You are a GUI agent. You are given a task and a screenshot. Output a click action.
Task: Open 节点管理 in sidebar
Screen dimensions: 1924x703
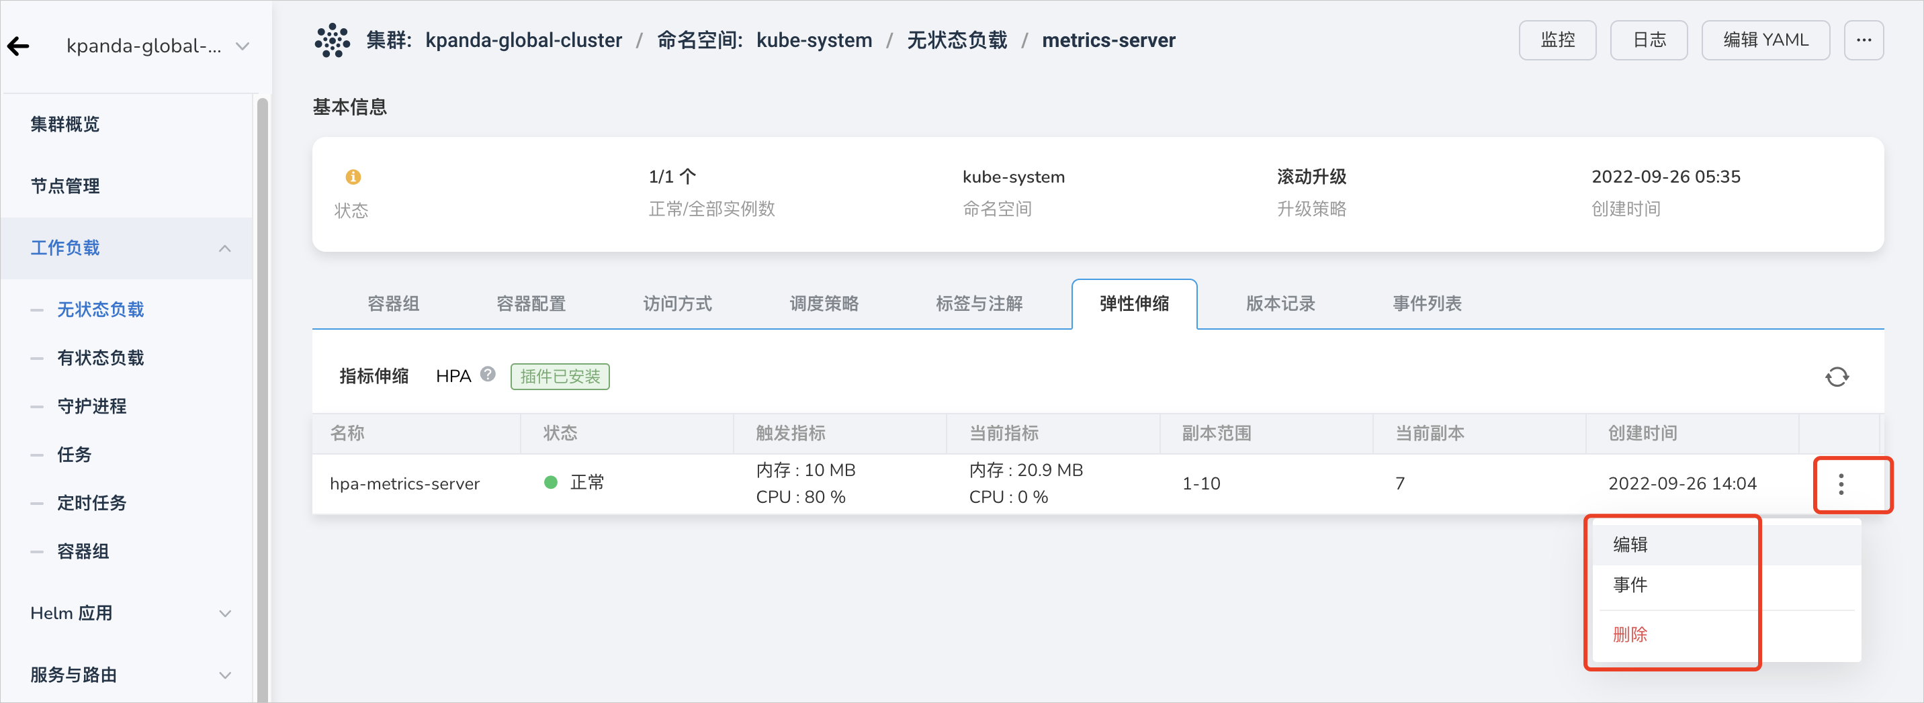(x=65, y=186)
